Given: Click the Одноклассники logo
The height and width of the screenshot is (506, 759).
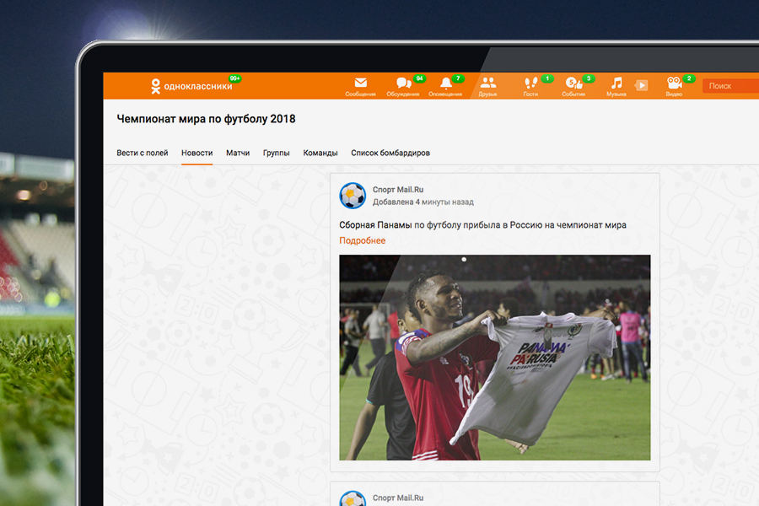Looking at the screenshot, I should 190,86.
